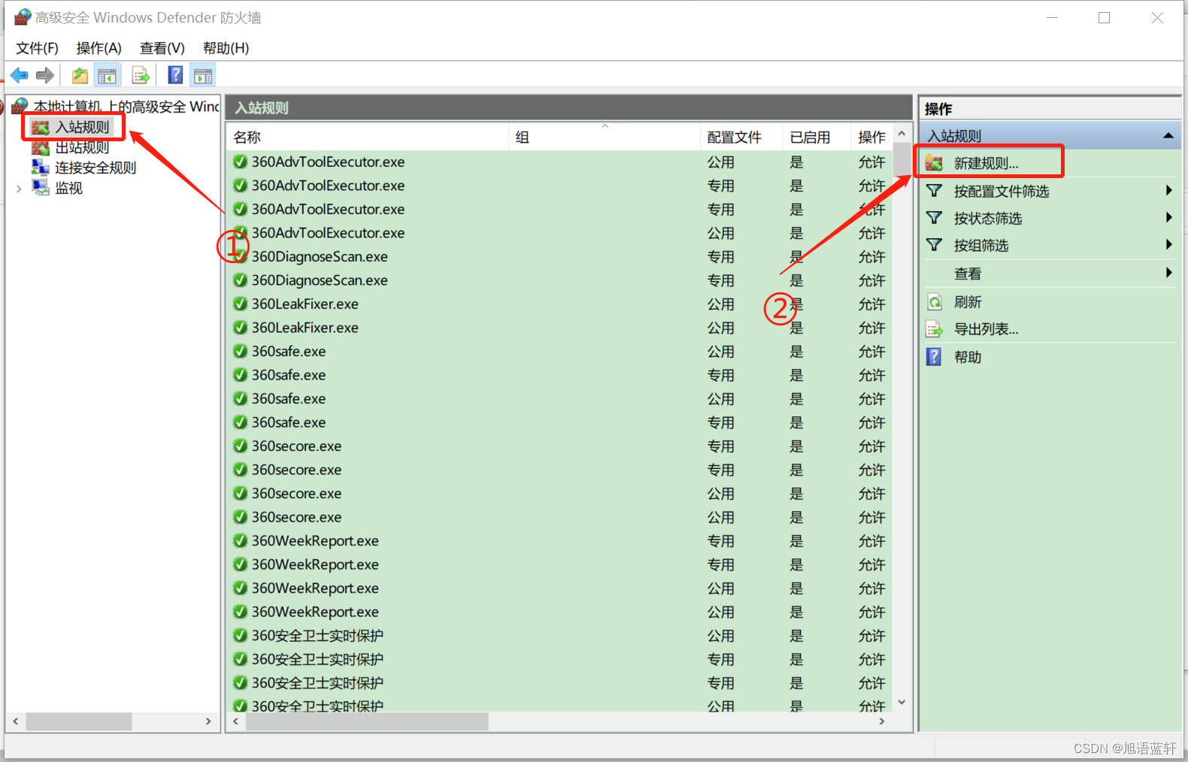Click 导出列表... action
This screenshot has height=762, width=1188.
(x=986, y=329)
